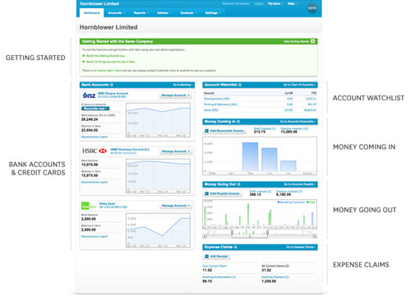Click the Paid legend marker in chart
Viewport: 411px width, 302px height.
[x=307, y=202]
